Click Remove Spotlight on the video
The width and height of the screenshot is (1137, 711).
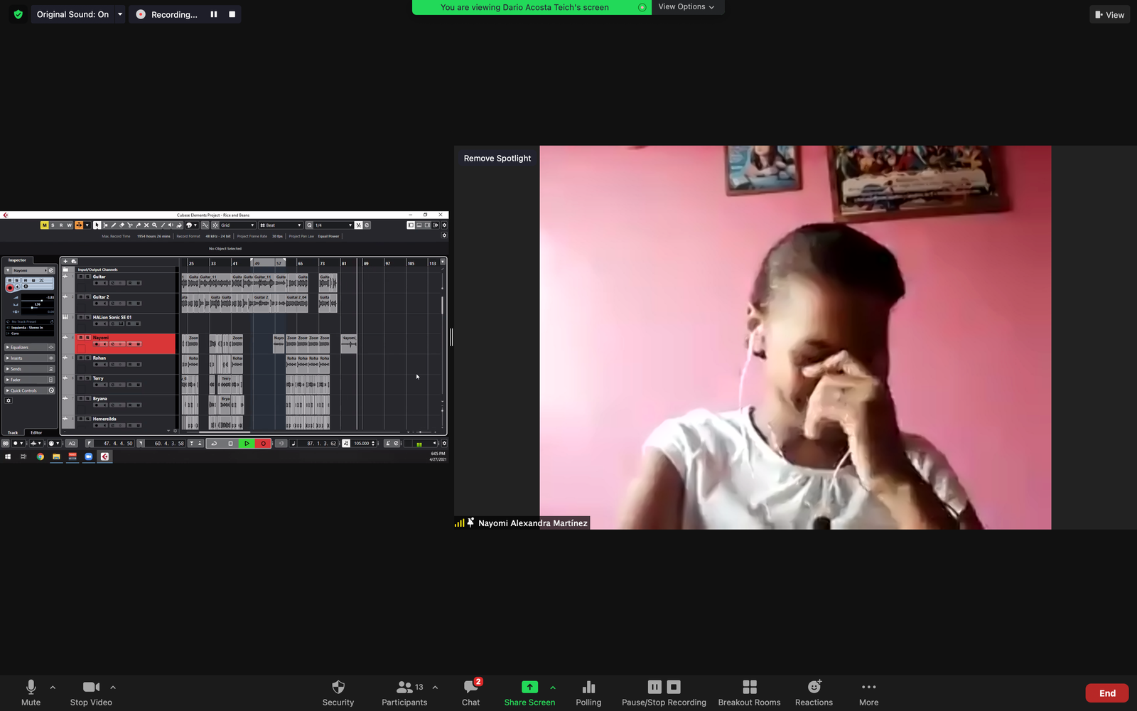tap(497, 159)
